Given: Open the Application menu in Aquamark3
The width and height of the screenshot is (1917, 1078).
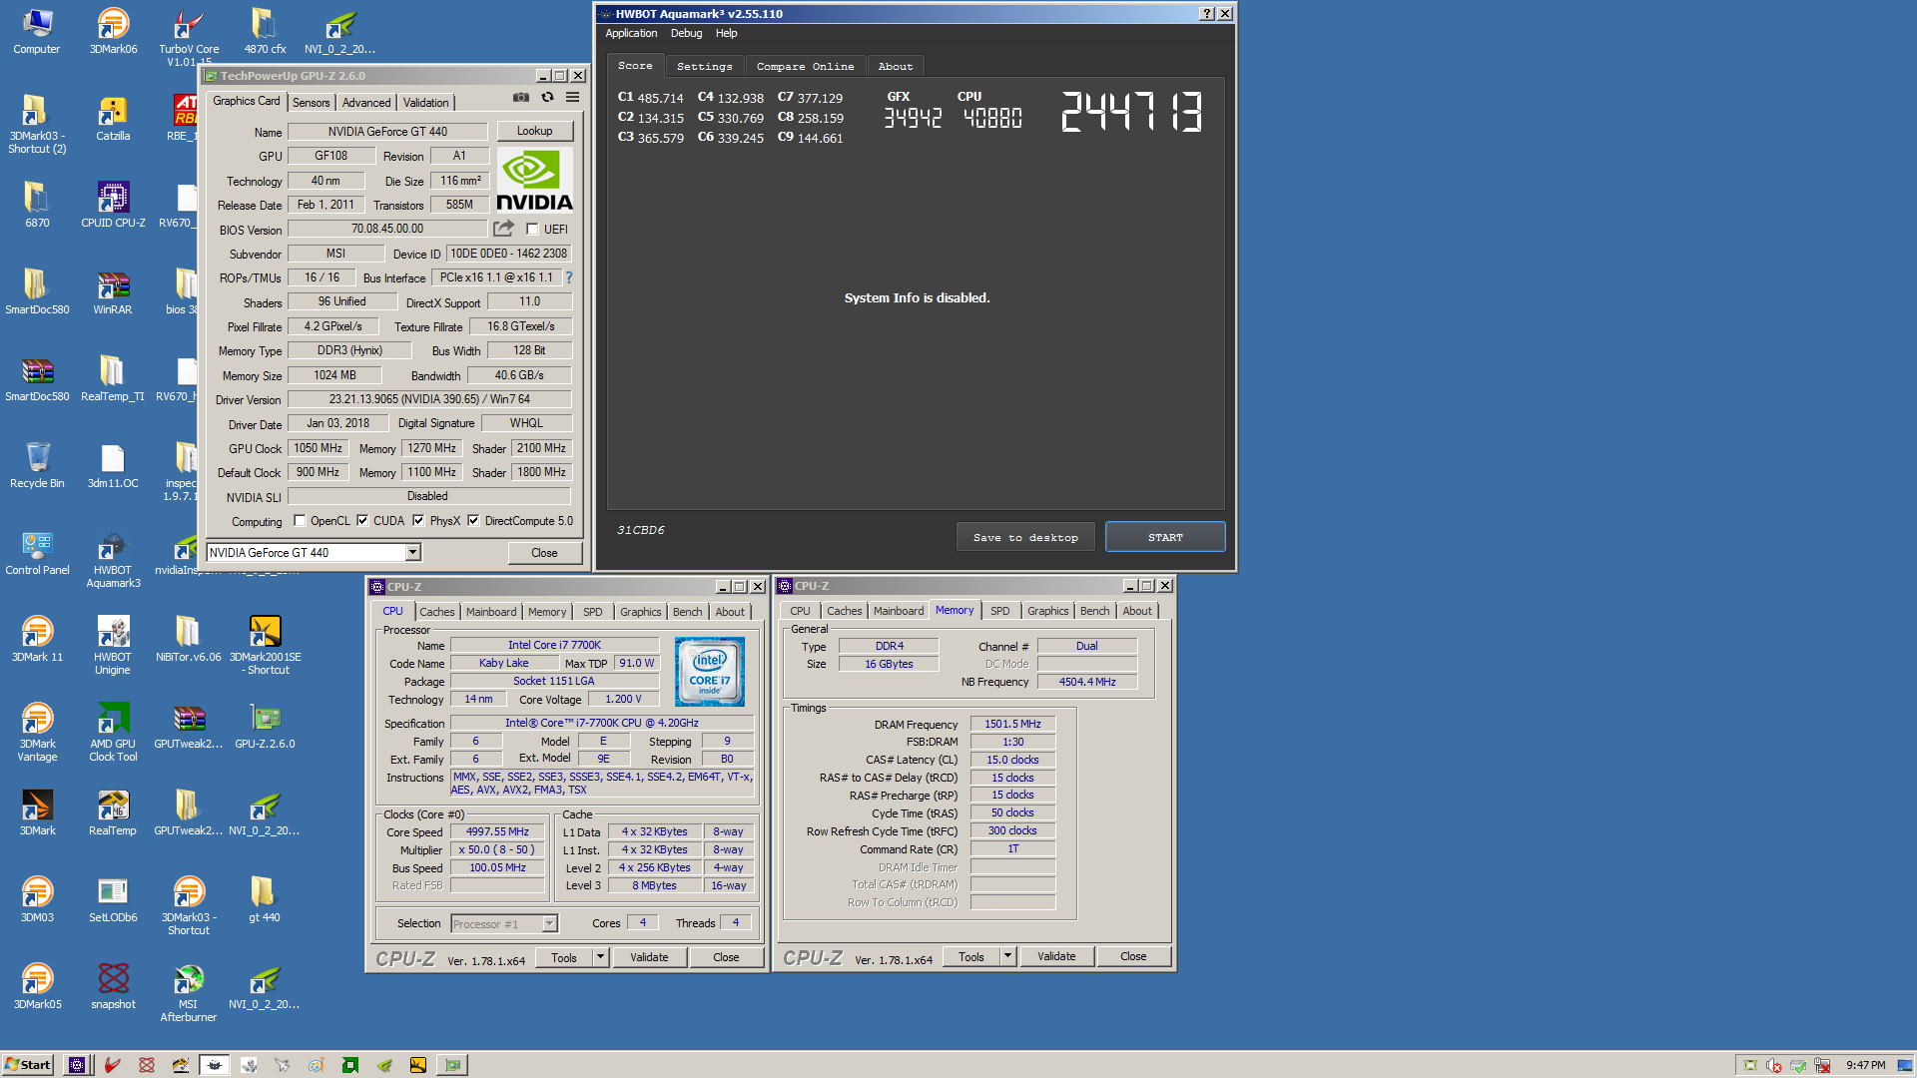Looking at the screenshot, I should (631, 33).
